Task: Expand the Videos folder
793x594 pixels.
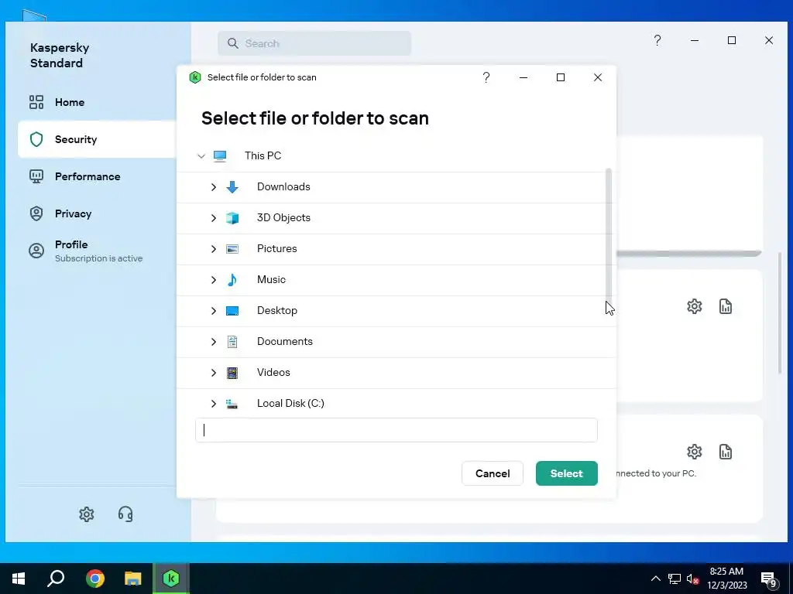Action: tap(214, 373)
